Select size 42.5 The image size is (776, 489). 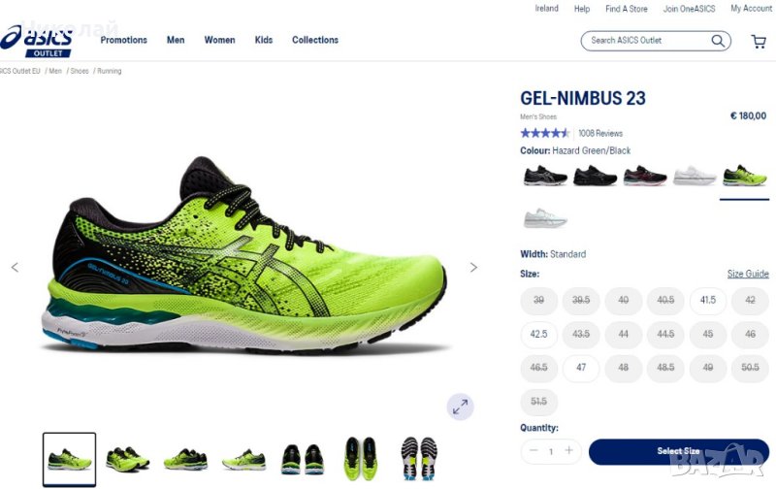tap(538, 334)
